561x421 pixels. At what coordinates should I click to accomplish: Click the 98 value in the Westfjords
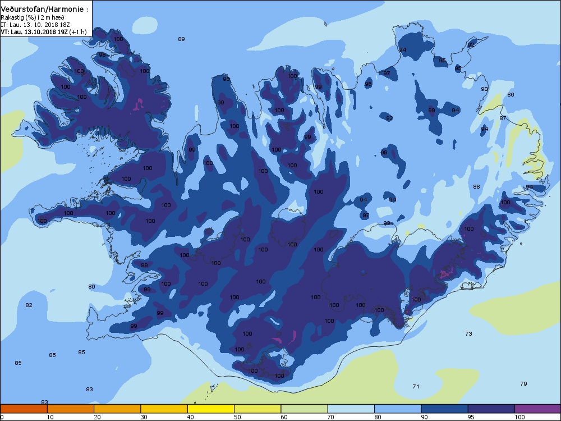102,55
